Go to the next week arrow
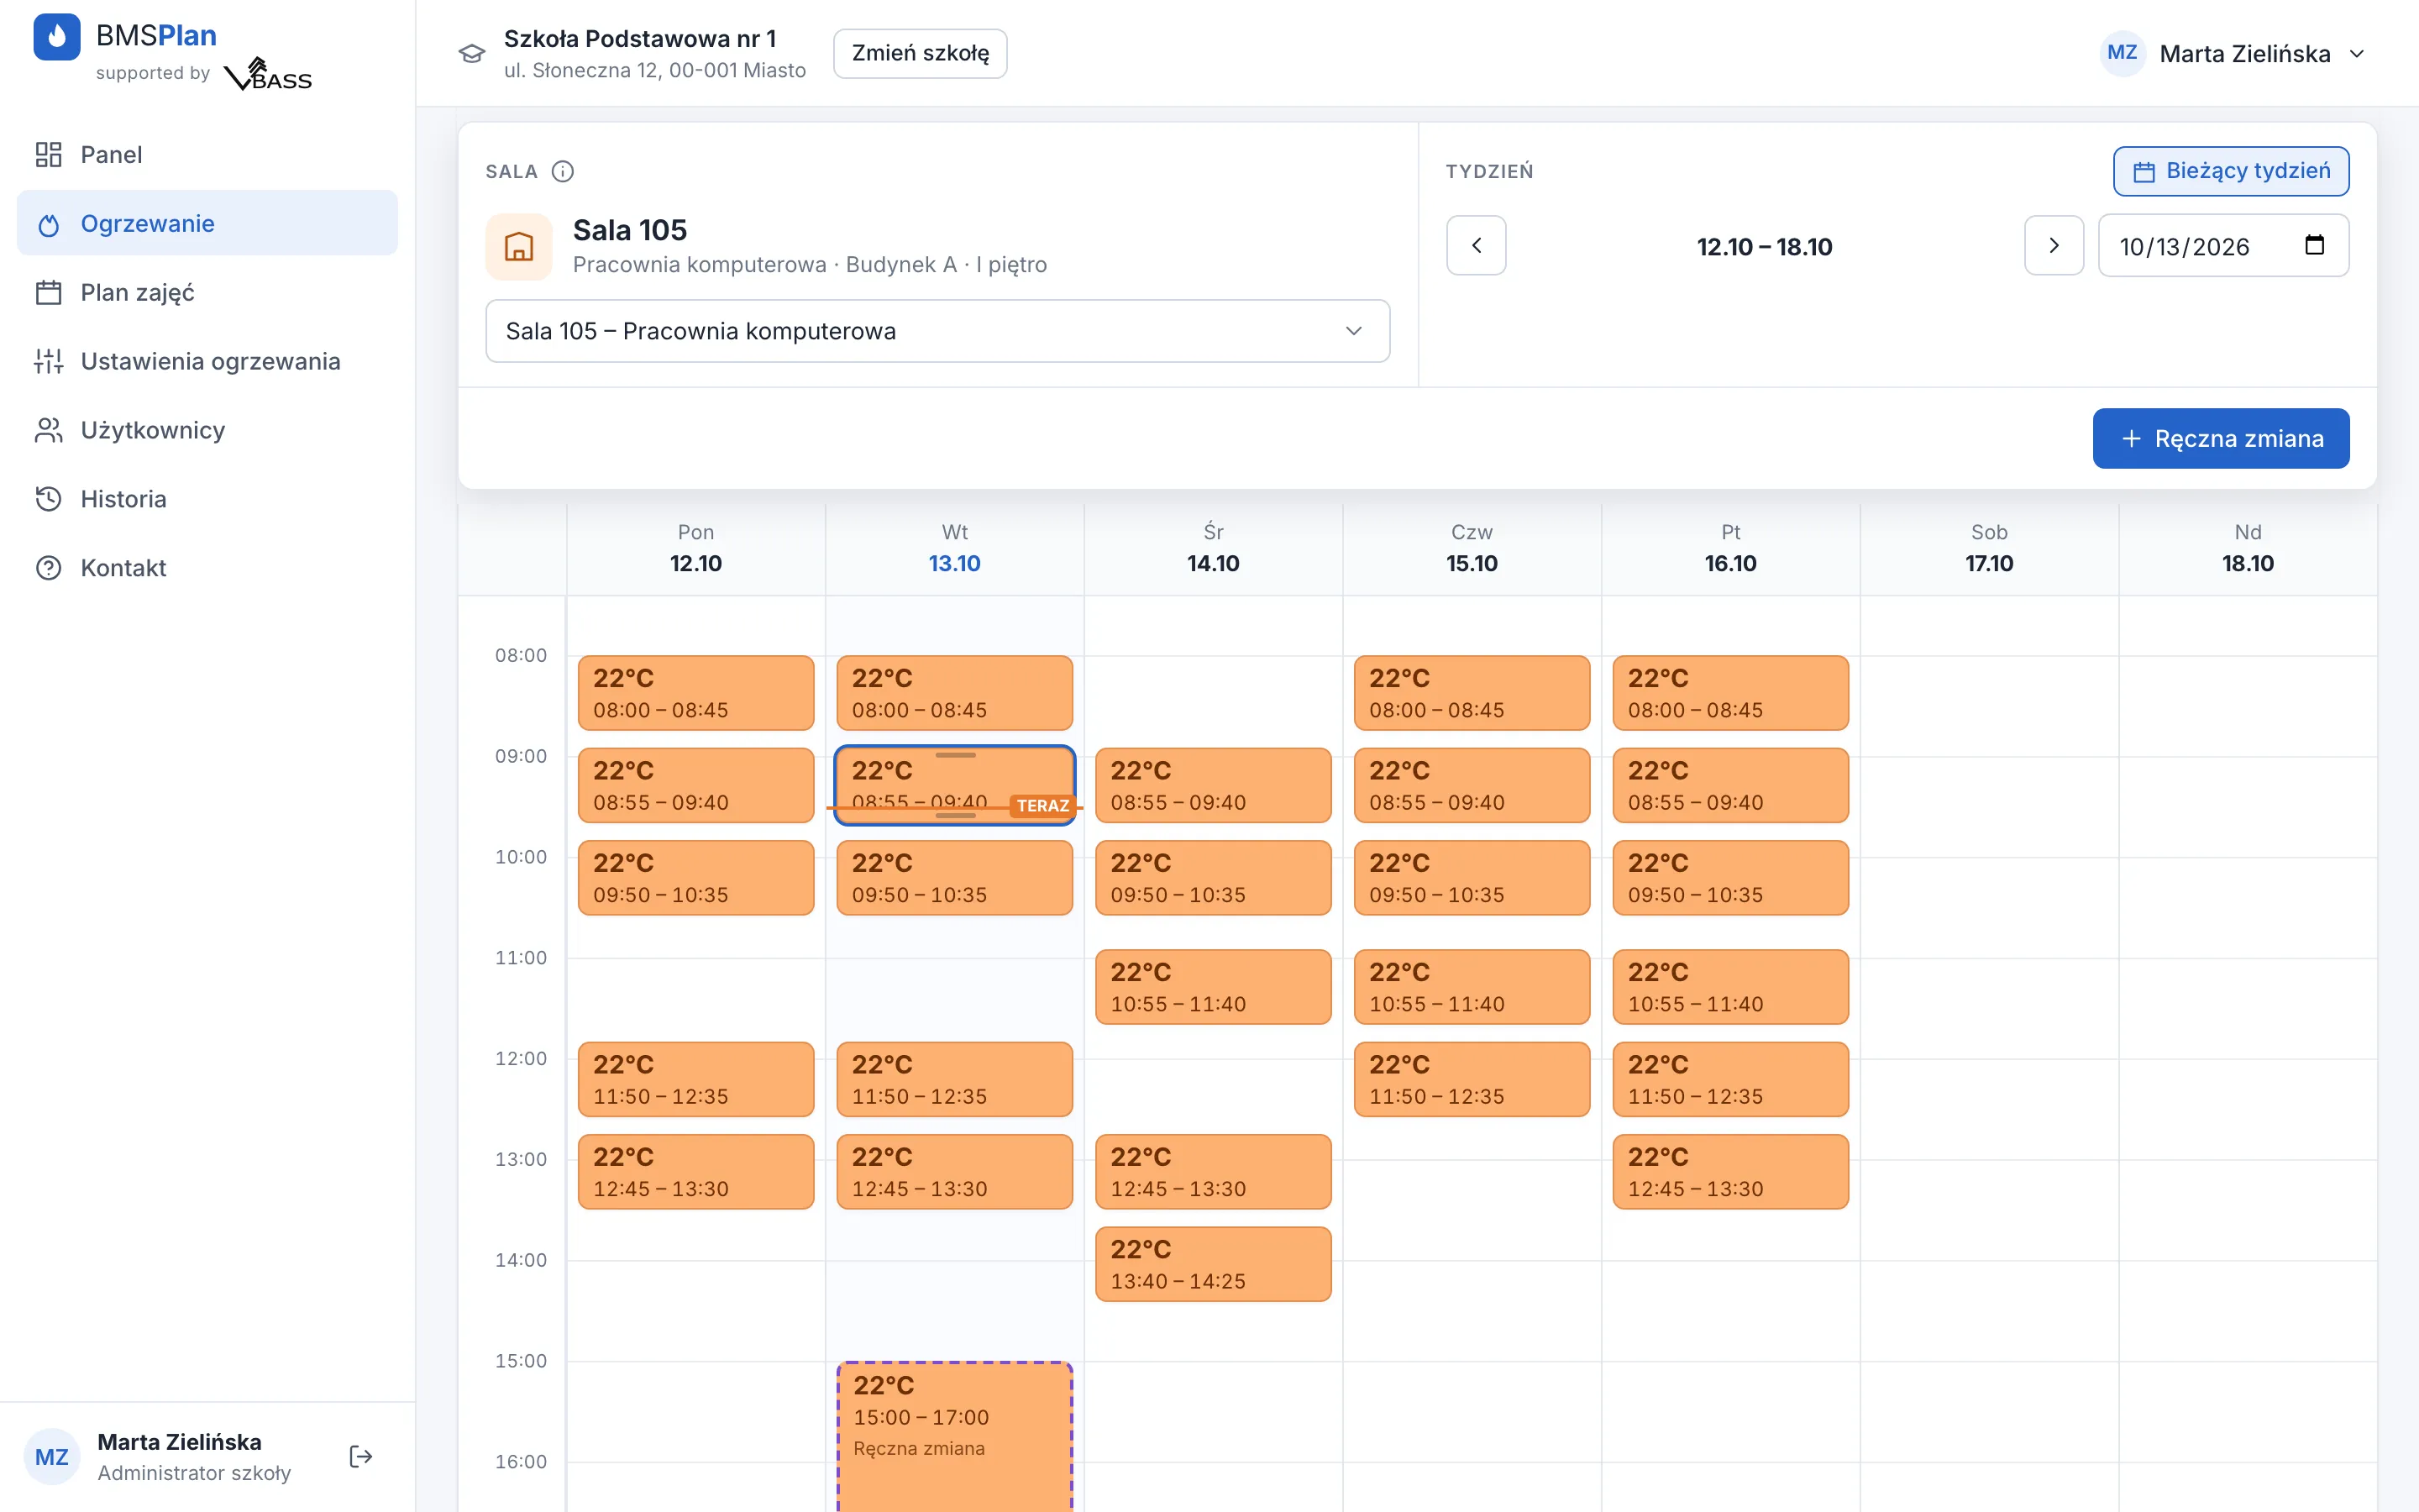The width and height of the screenshot is (2419, 1512). tap(2054, 245)
